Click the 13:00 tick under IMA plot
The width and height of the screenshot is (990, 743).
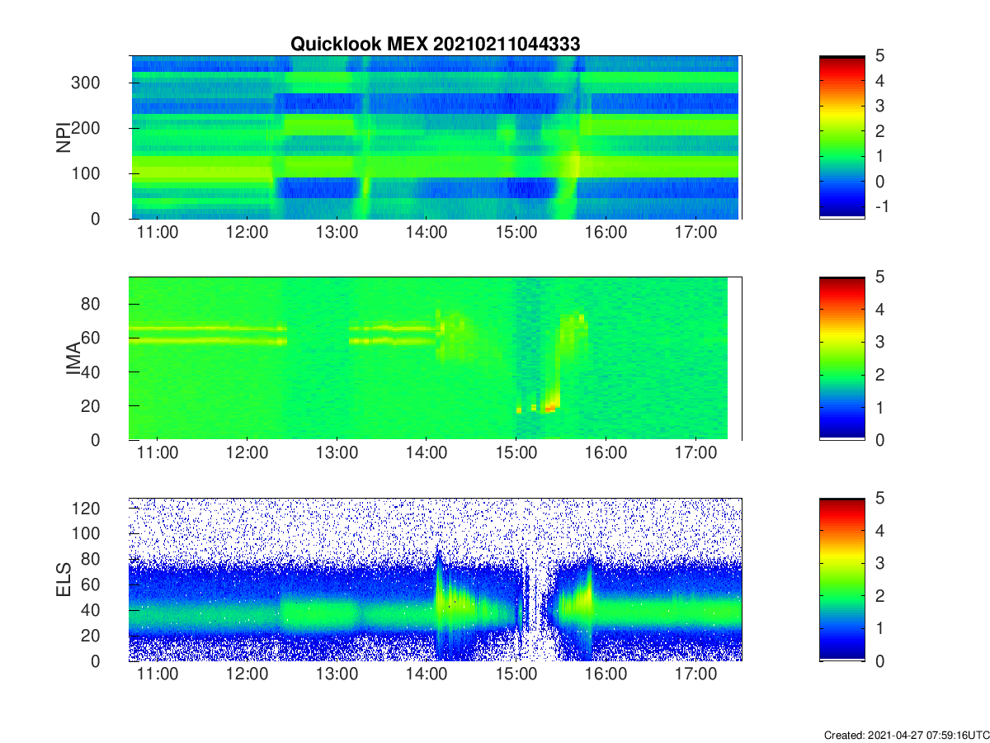coord(337,453)
